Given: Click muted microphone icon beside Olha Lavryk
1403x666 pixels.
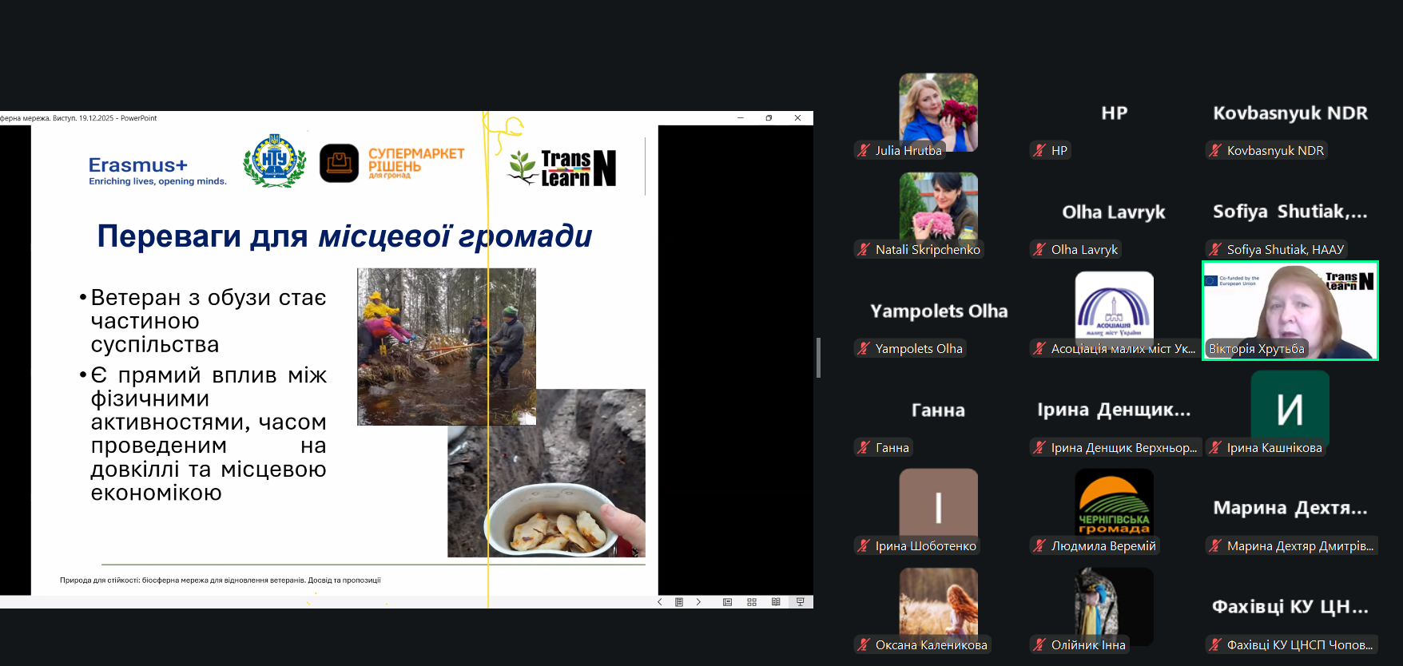Looking at the screenshot, I should (x=1039, y=249).
